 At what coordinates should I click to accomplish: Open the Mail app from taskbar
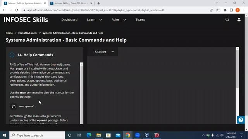[x=118, y=135]
